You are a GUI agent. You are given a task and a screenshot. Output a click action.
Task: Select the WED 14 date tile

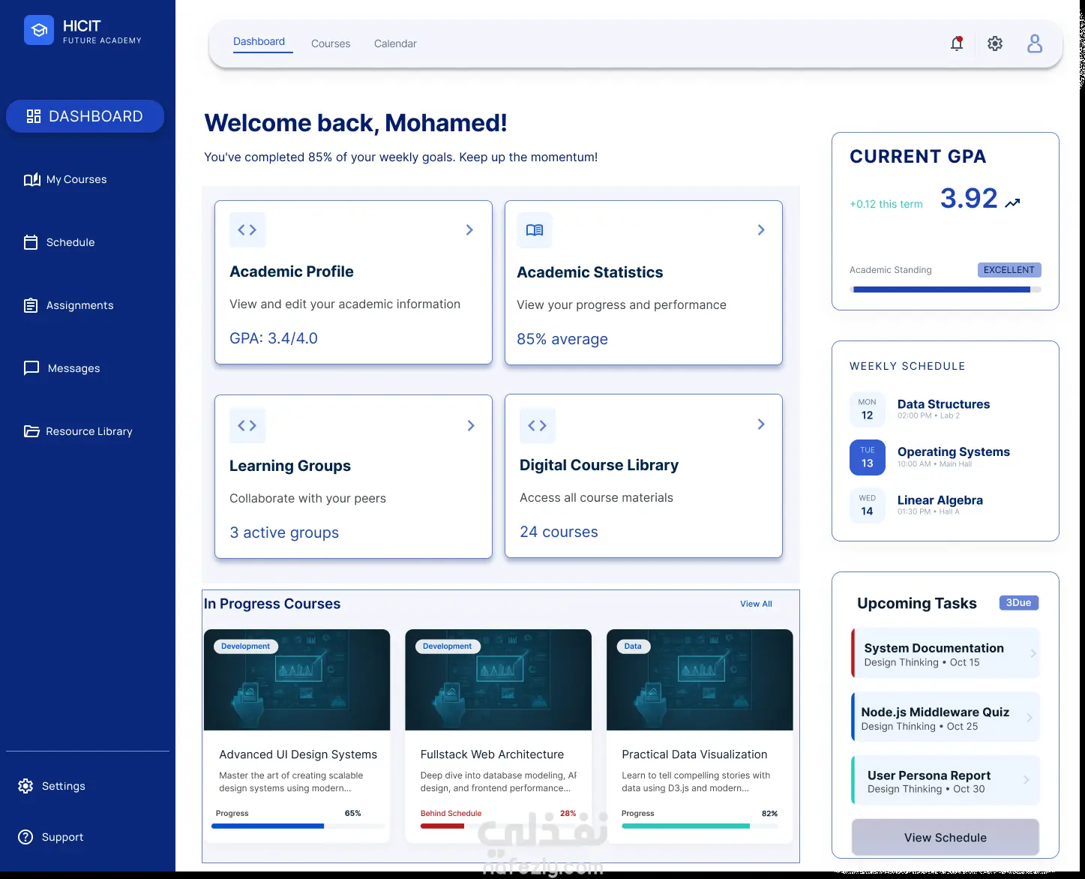(x=868, y=505)
